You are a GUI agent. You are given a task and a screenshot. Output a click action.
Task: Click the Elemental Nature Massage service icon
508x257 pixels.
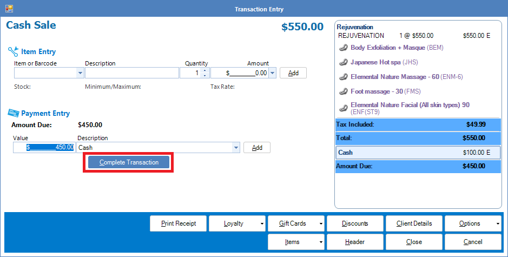(343, 77)
